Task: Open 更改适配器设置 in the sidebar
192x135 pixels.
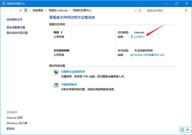Action: 16,27
